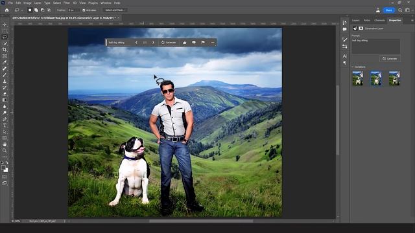415x233 pixels.
Task: Select the Blur tool
Action: click(5, 106)
